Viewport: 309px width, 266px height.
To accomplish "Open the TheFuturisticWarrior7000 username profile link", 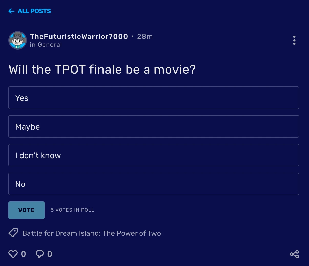I will (x=79, y=37).
